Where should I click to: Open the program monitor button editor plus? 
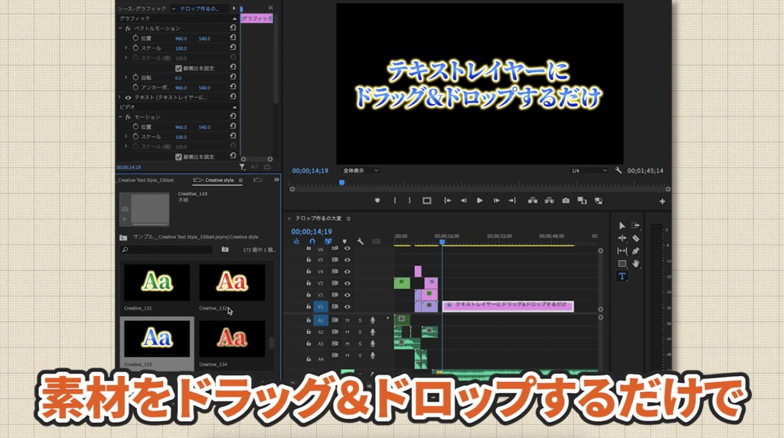662,201
